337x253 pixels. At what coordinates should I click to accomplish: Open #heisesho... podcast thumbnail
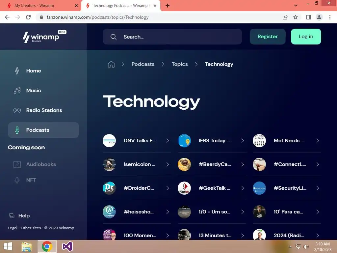coord(109,212)
